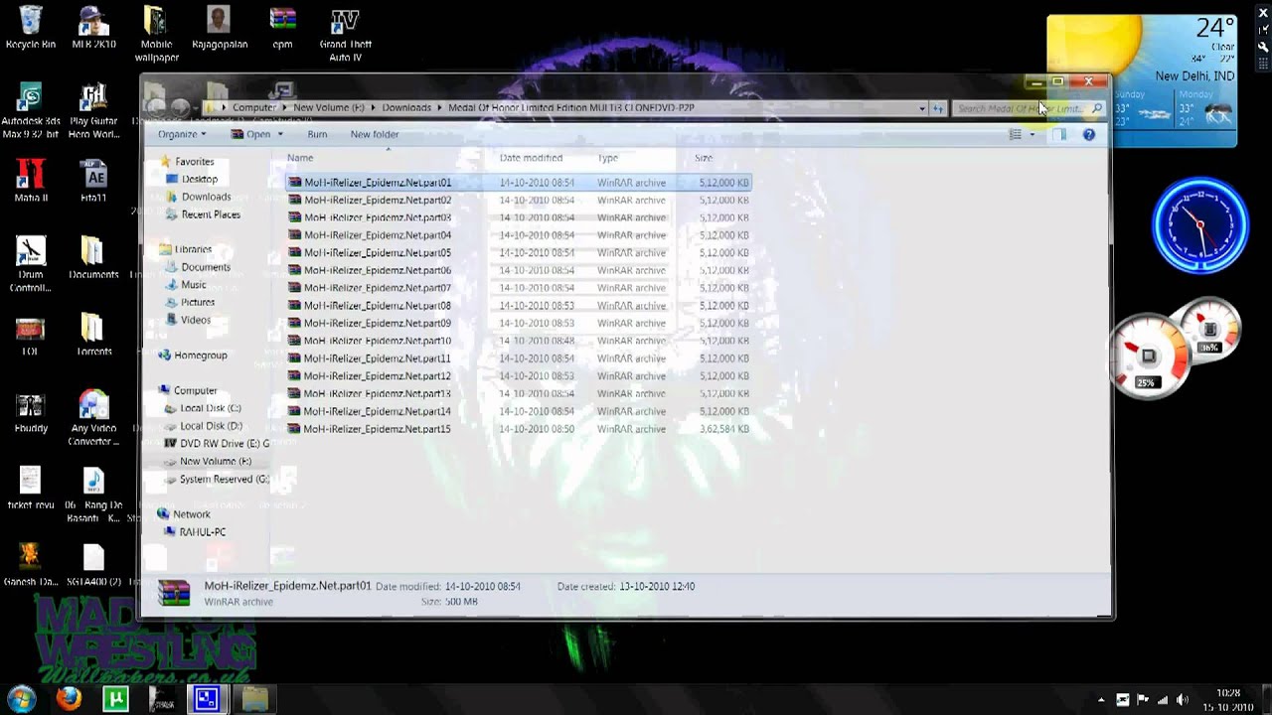1272x715 pixels.
Task: Open uTorrent from the taskbar
Action: 115,699
